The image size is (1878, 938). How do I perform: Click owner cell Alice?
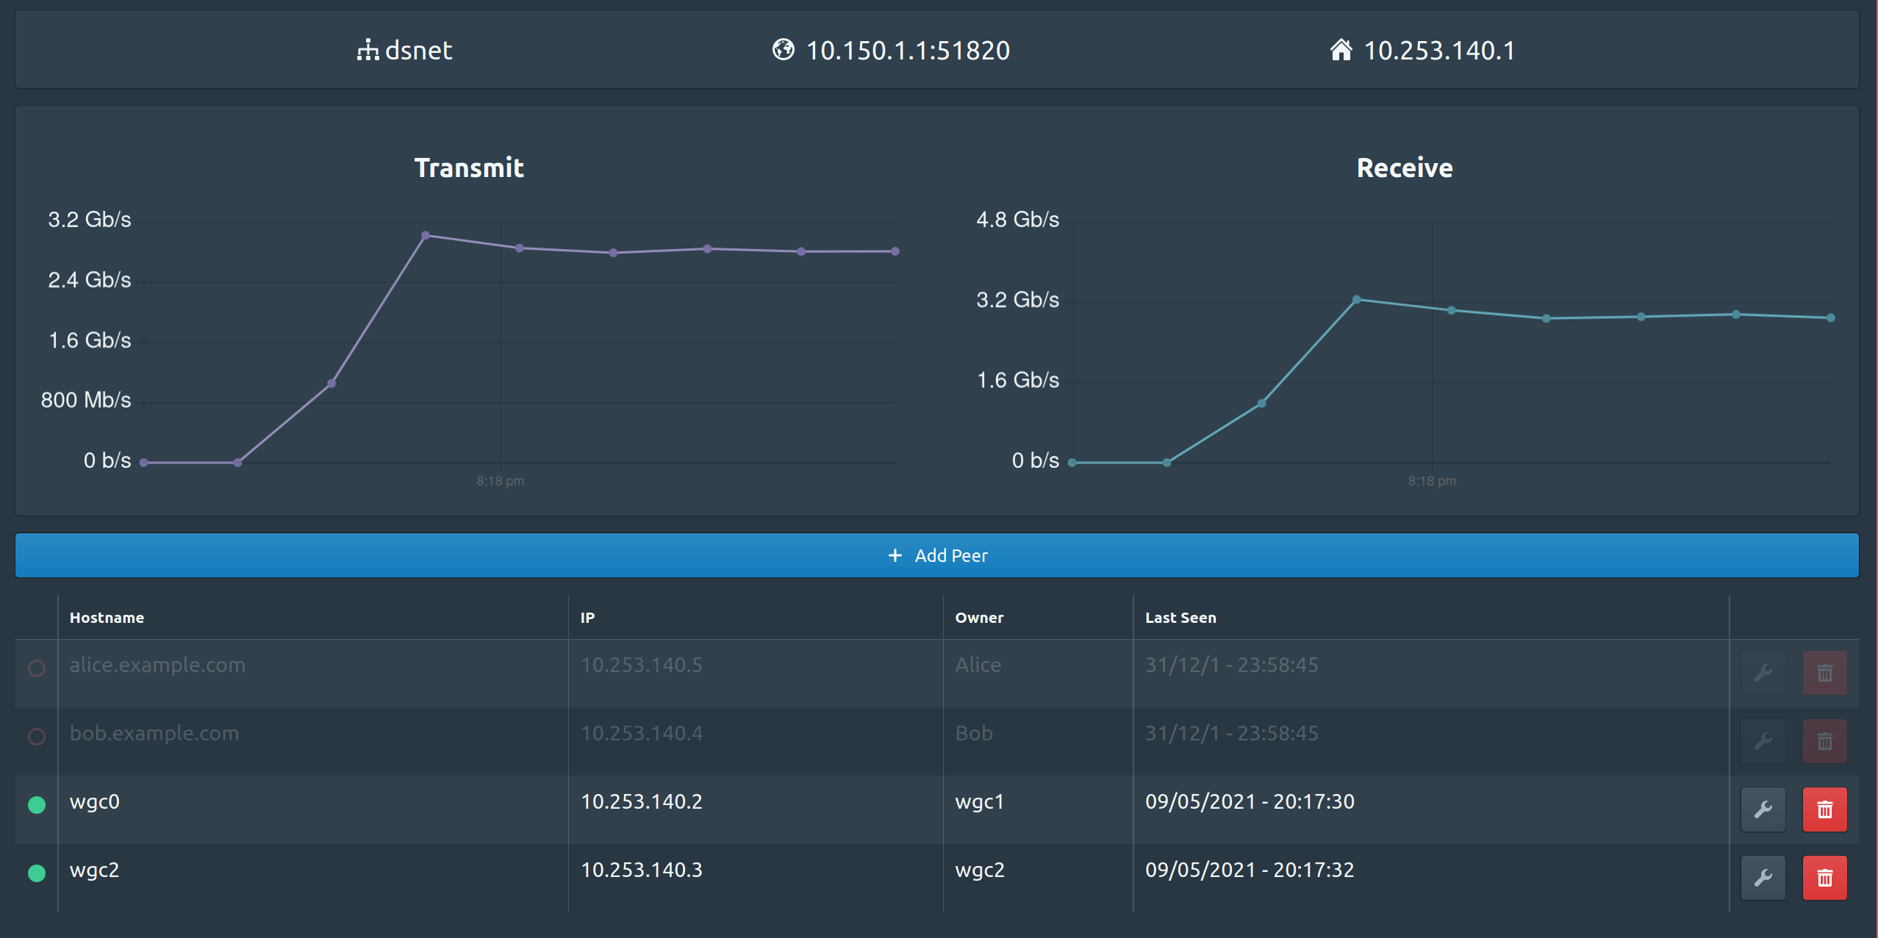[978, 665]
